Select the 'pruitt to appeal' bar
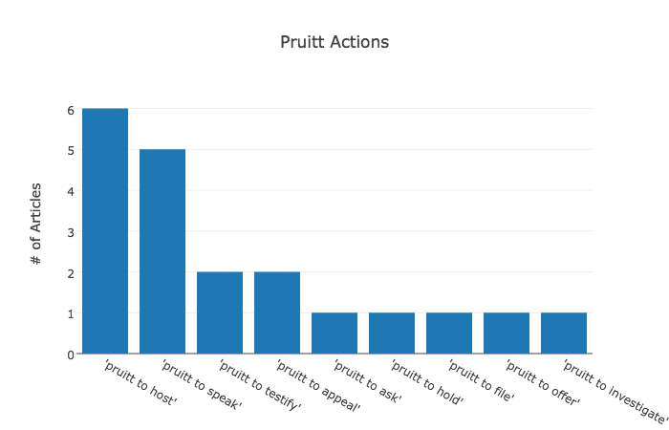This screenshot has height=430, width=669. [277, 312]
